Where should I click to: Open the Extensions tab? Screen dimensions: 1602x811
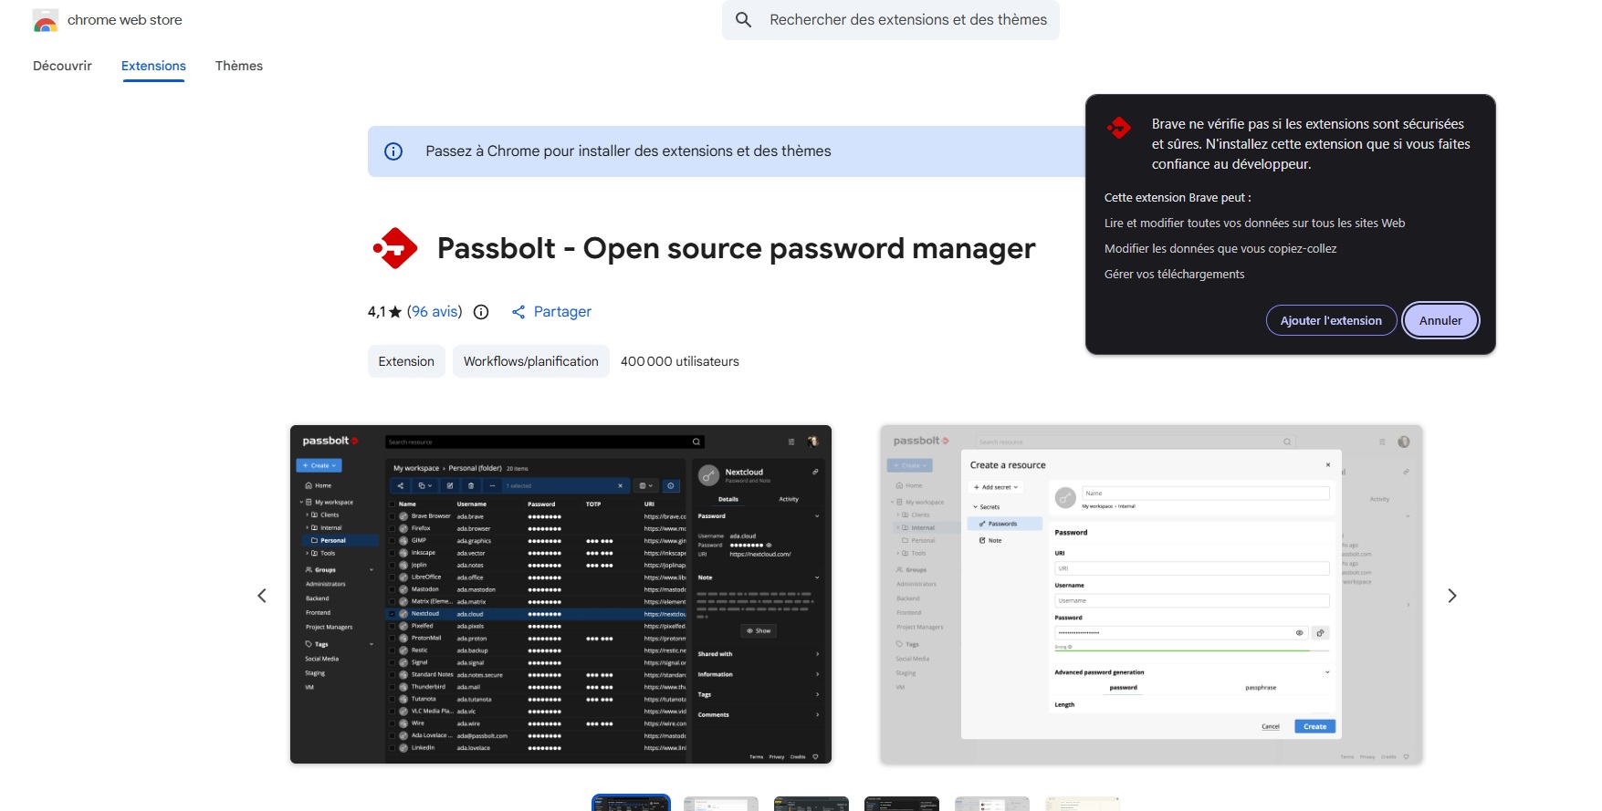pos(153,66)
